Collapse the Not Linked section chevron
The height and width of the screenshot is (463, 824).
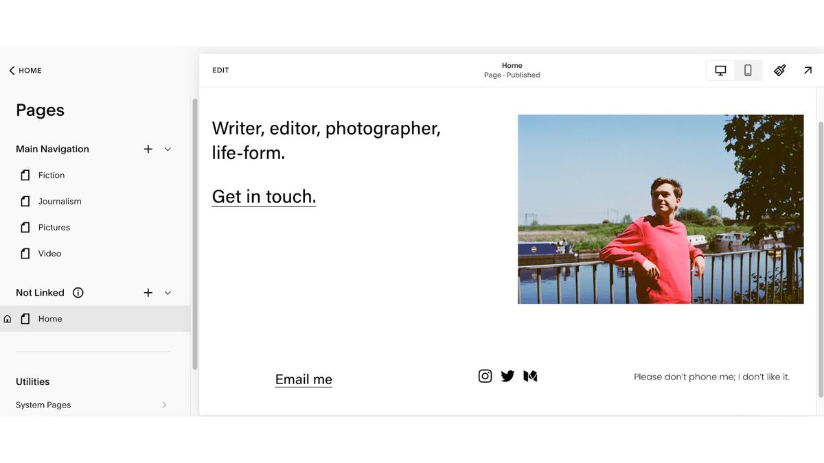(168, 292)
